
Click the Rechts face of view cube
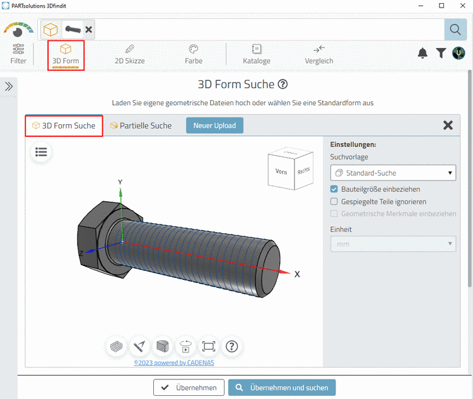coord(304,171)
